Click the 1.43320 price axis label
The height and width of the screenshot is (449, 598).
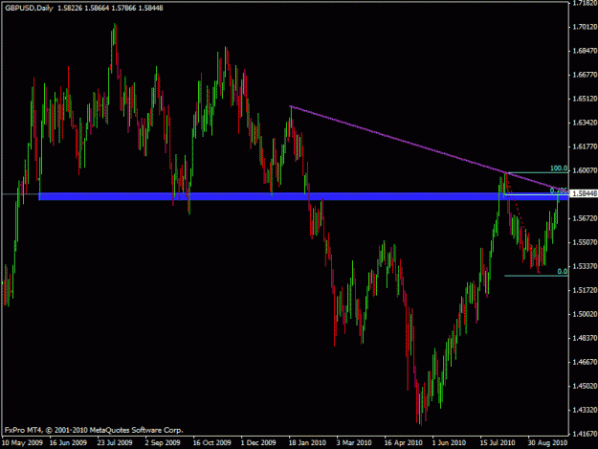[x=585, y=410]
